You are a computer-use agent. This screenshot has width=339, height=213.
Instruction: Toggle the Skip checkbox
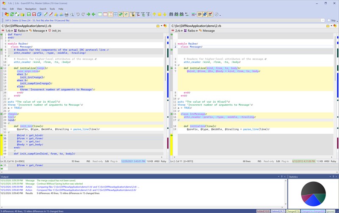(329, 20)
